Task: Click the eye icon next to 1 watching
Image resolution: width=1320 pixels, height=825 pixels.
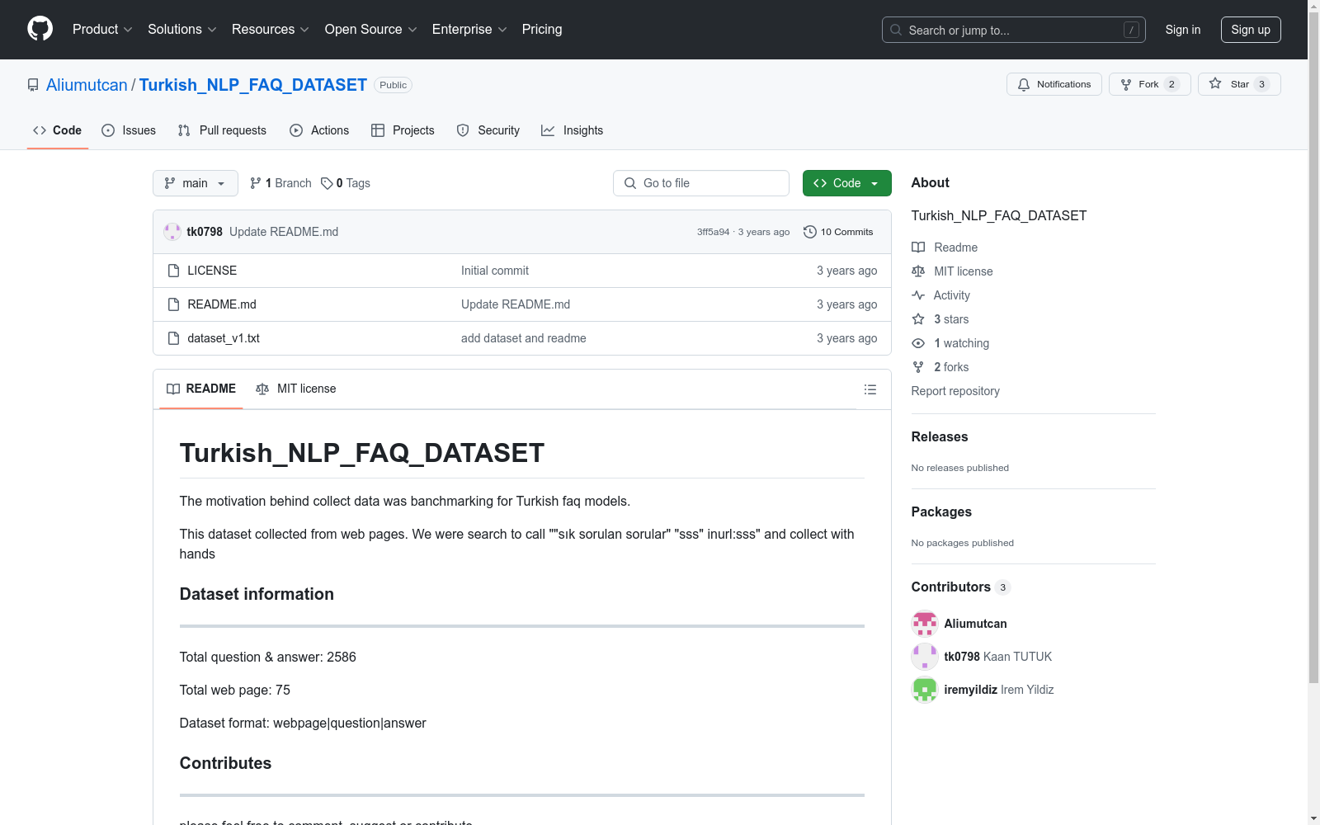Action: 918,343
